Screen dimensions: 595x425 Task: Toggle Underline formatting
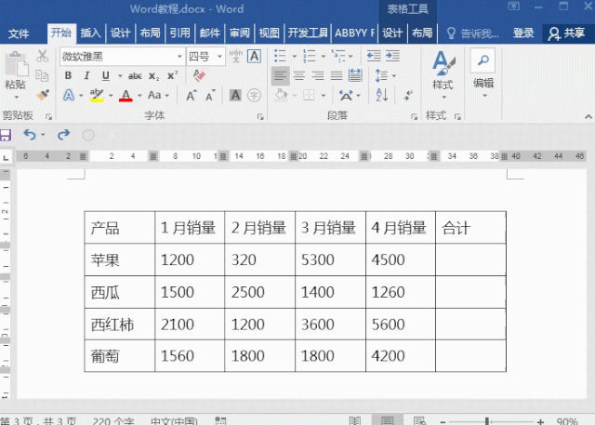(x=106, y=76)
